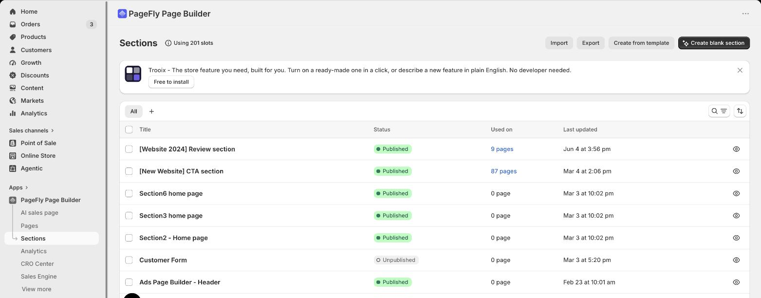Image resolution: width=761 pixels, height=298 pixels.
Task: Open the 9 pages link
Action: click(502, 149)
